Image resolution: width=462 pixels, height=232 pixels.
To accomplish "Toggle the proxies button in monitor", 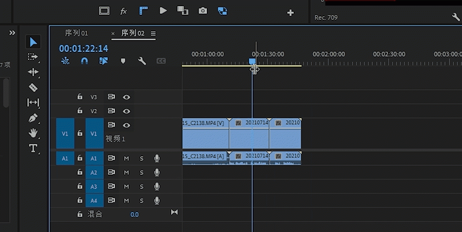I will (x=223, y=11).
